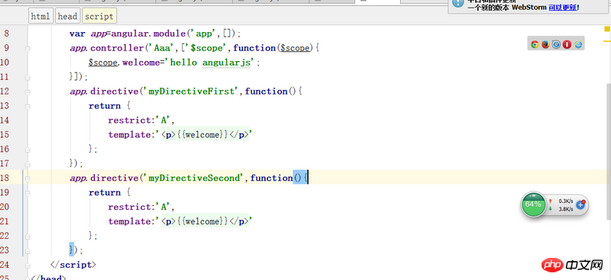
Task: Click line number 21 in gutter
Action: pos(5,221)
